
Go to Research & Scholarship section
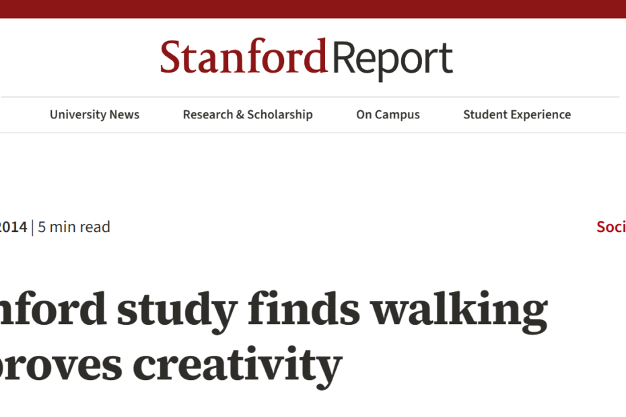[x=248, y=115]
